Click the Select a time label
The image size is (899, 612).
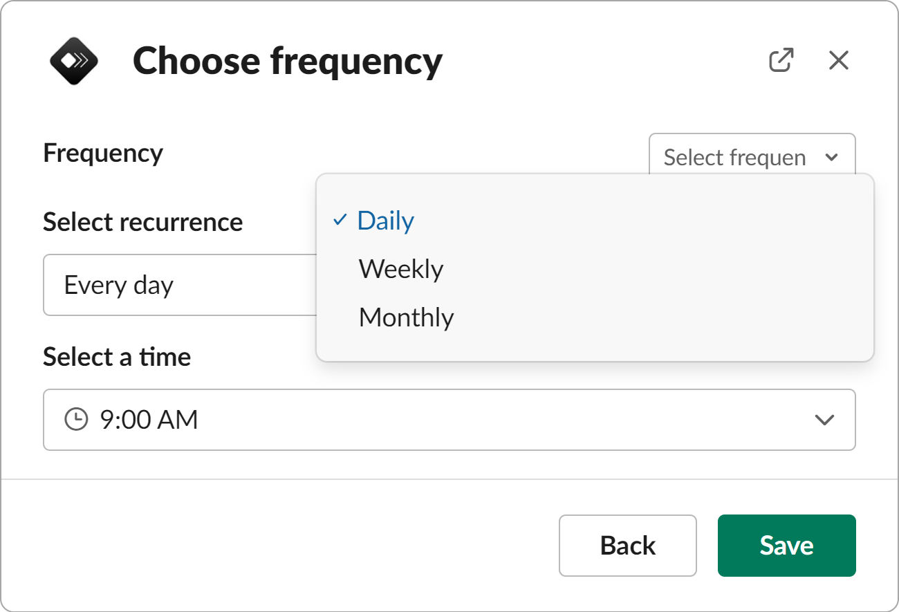117,357
